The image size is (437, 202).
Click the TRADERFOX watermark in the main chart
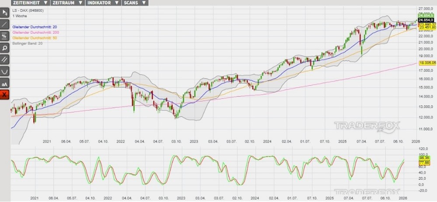pos(367,126)
